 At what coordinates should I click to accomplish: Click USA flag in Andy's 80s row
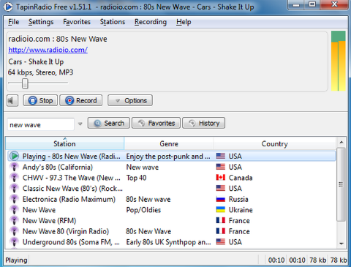221,167
